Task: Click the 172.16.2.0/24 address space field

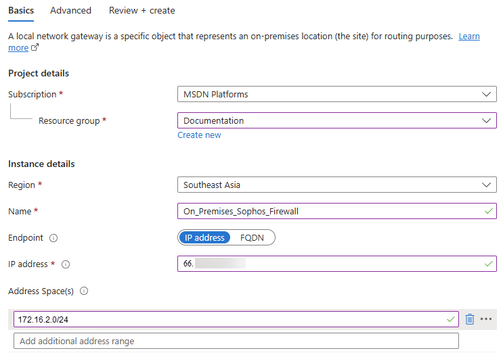Action: [230, 319]
